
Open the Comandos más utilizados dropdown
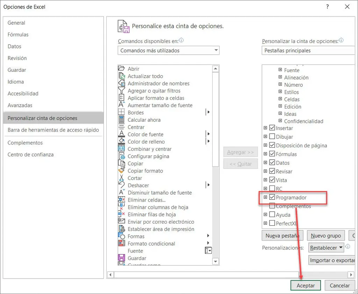[169, 50]
